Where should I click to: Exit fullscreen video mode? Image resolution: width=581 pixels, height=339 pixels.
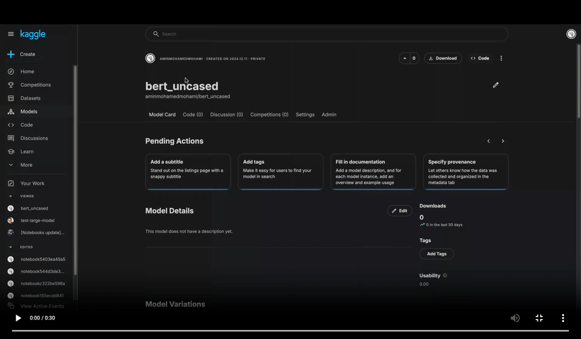[539, 318]
